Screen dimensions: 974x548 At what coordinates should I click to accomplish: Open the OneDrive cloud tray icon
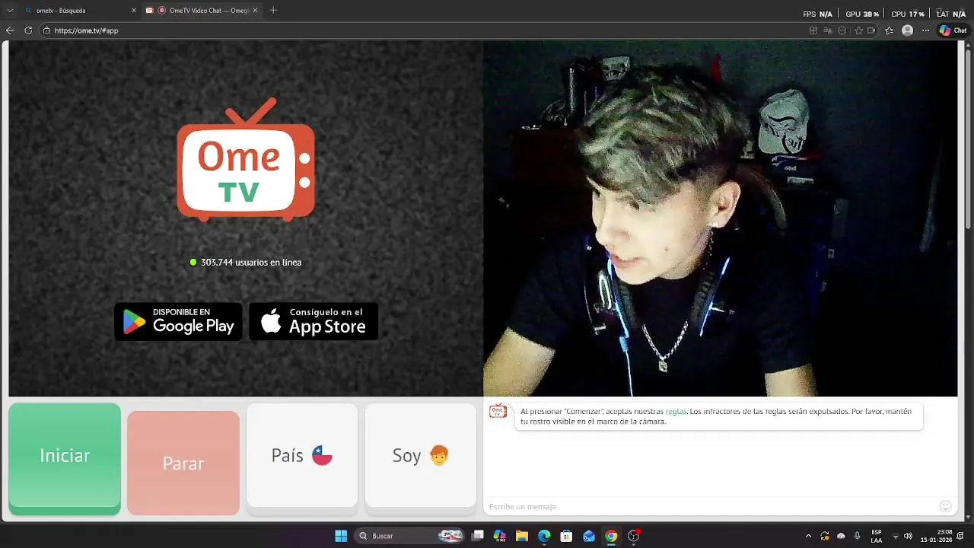841,536
